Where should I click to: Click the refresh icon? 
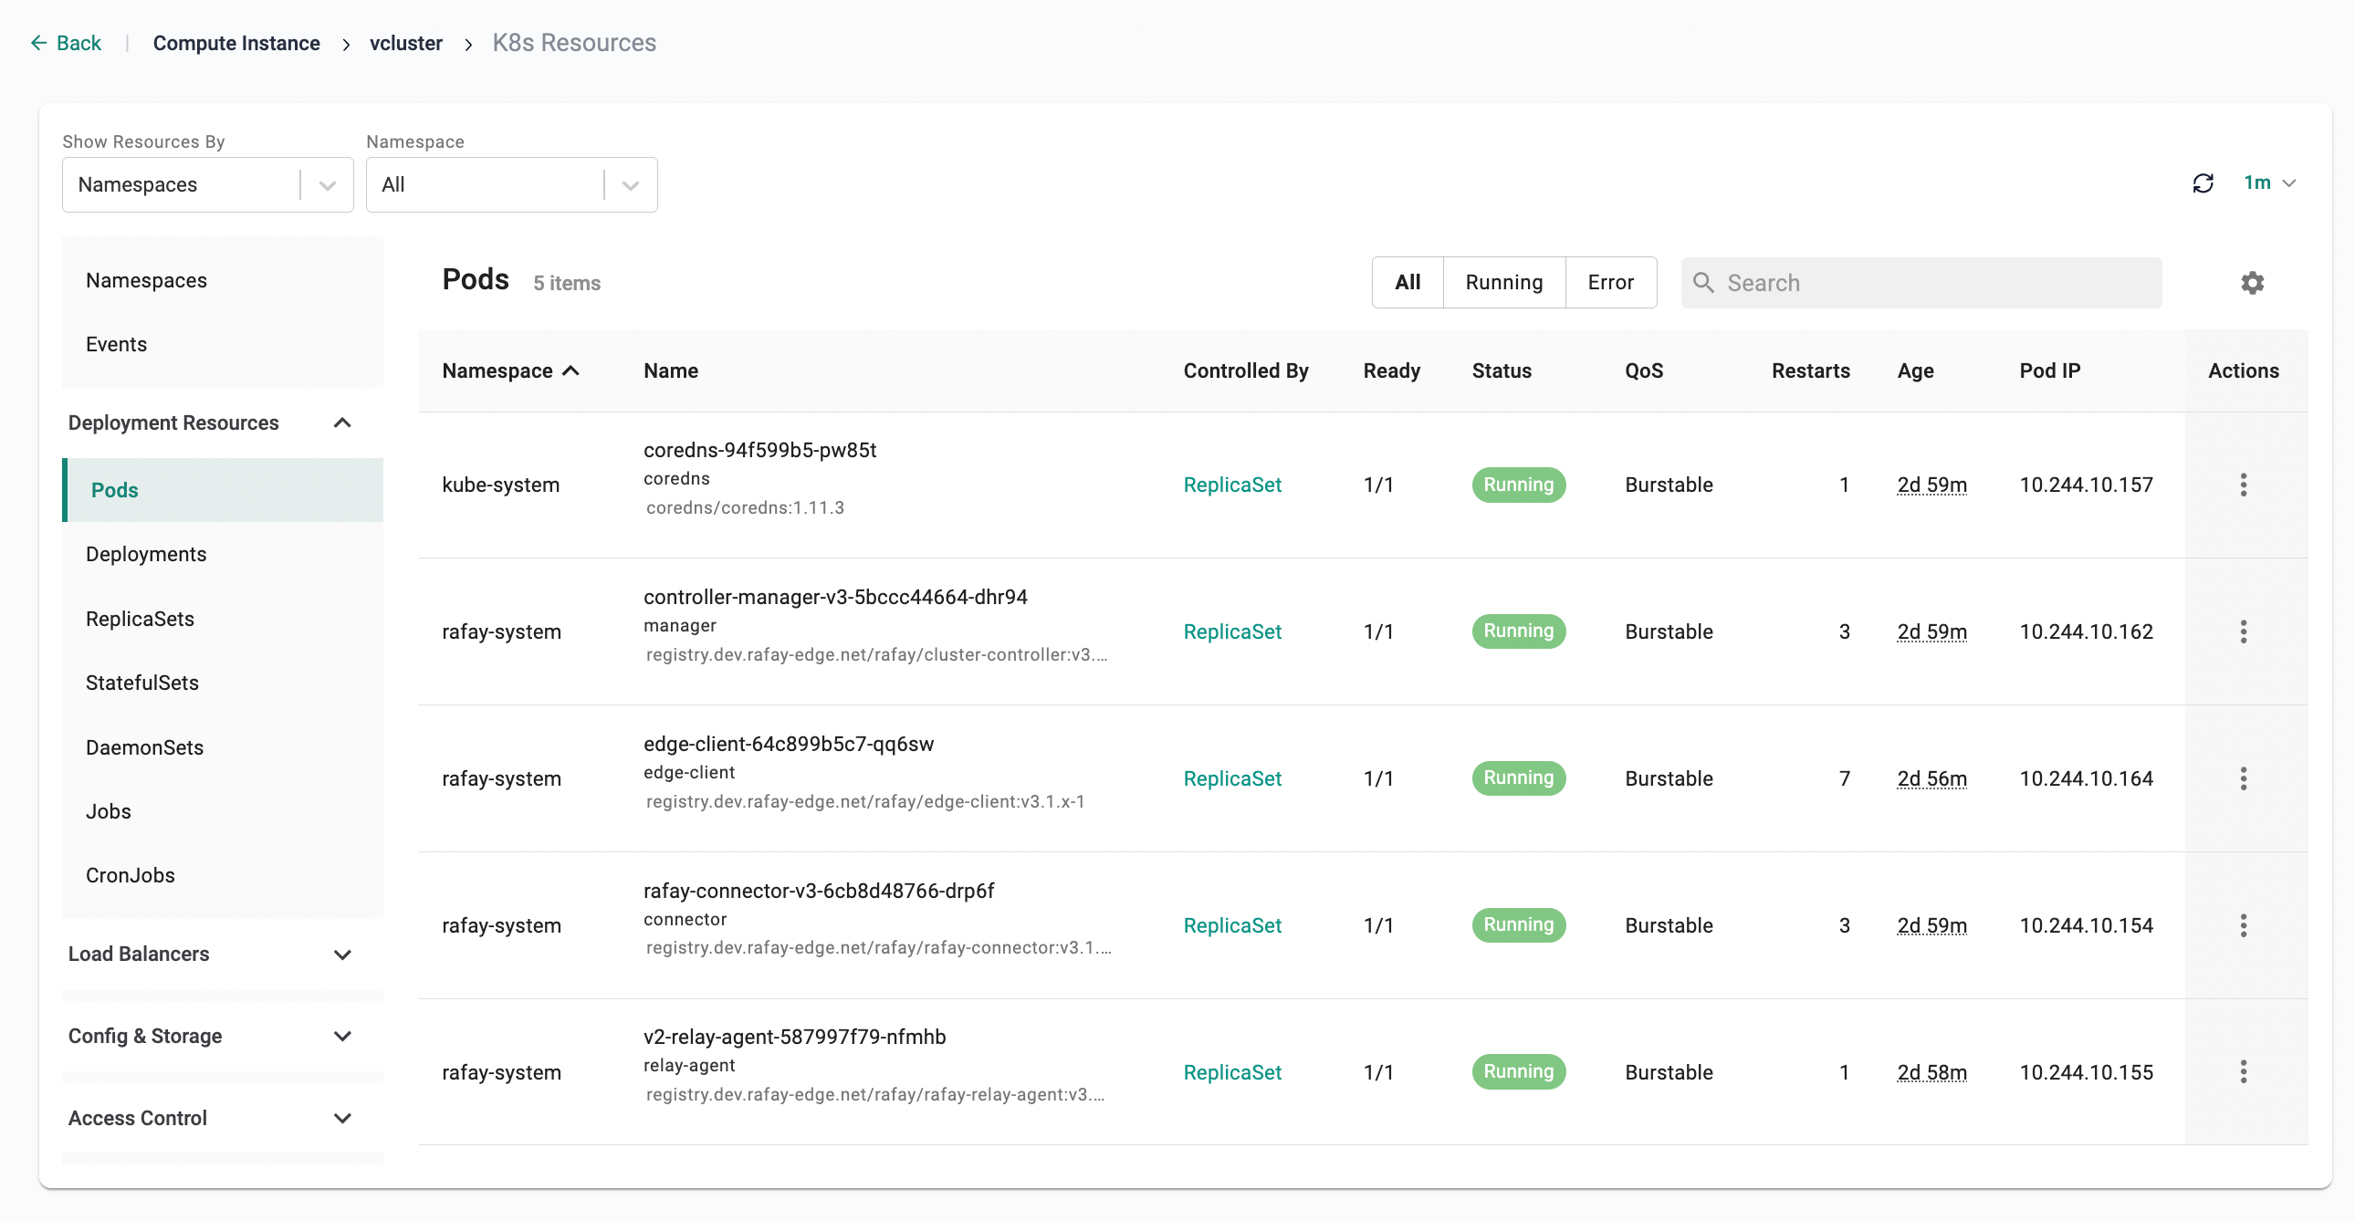point(2203,183)
